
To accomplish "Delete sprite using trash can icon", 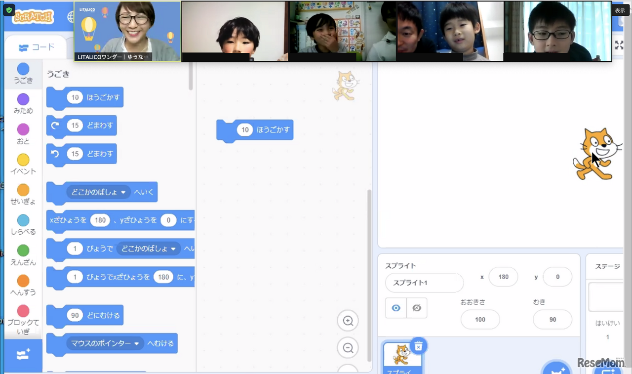I will click(418, 346).
